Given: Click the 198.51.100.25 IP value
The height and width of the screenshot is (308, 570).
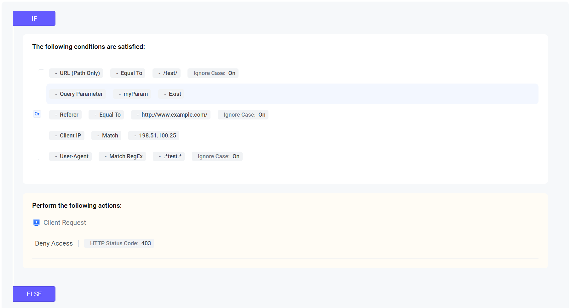Looking at the screenshot, I should (x=154, y=136).
